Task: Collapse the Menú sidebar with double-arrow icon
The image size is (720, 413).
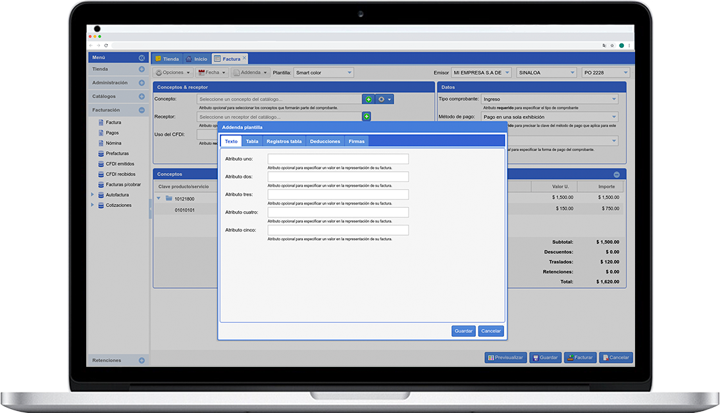Action: [x=141, y=58]
